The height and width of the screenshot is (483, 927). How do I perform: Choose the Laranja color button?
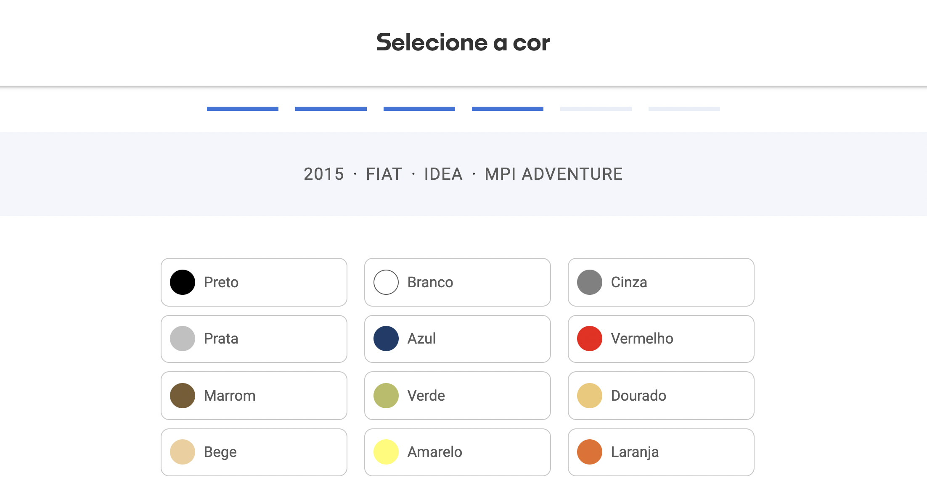tap(661, 452)
